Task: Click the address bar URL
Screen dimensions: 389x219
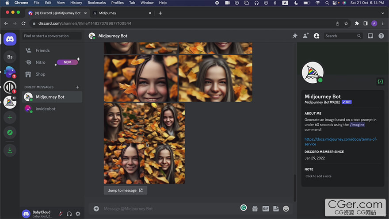Action: pos(85,23)
